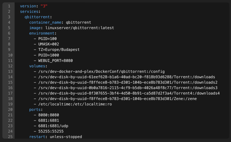
Task: Click the version key on line 1
Action: click(28, 6)
